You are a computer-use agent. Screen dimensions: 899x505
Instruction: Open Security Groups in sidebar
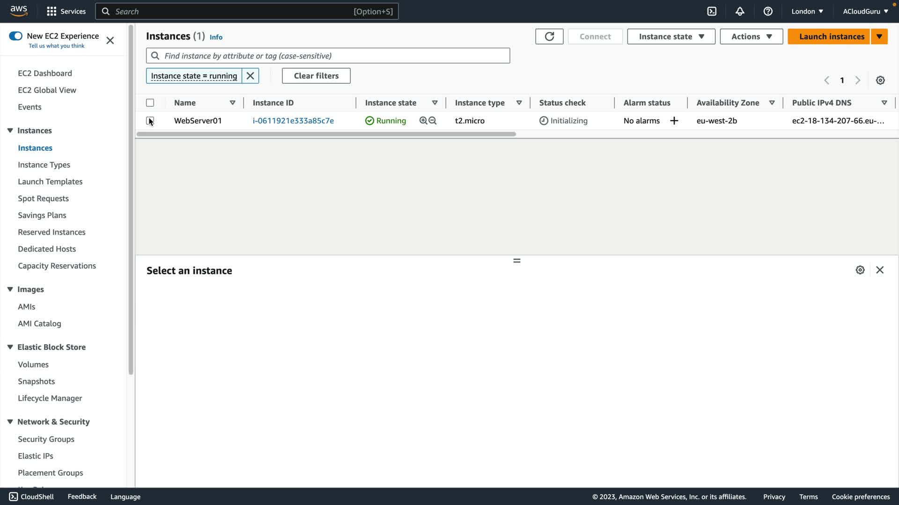tap(46, 439)
